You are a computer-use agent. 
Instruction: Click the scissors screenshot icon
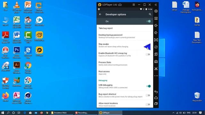pyautogui.click(x=156, y=69)
